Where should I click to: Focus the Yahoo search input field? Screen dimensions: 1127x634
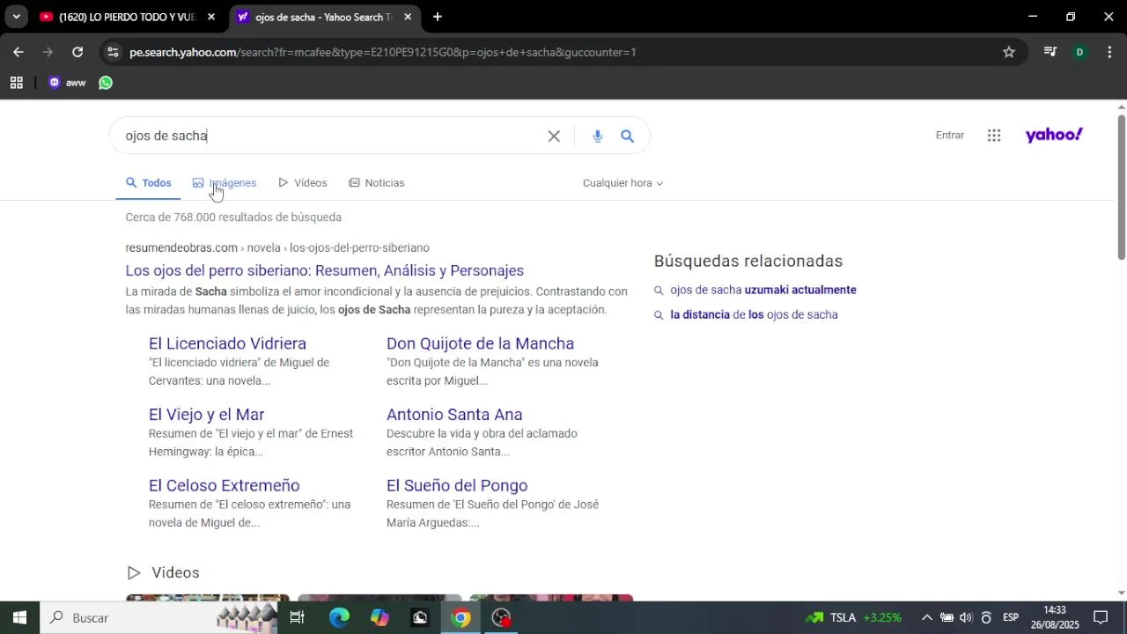(333, 136)
